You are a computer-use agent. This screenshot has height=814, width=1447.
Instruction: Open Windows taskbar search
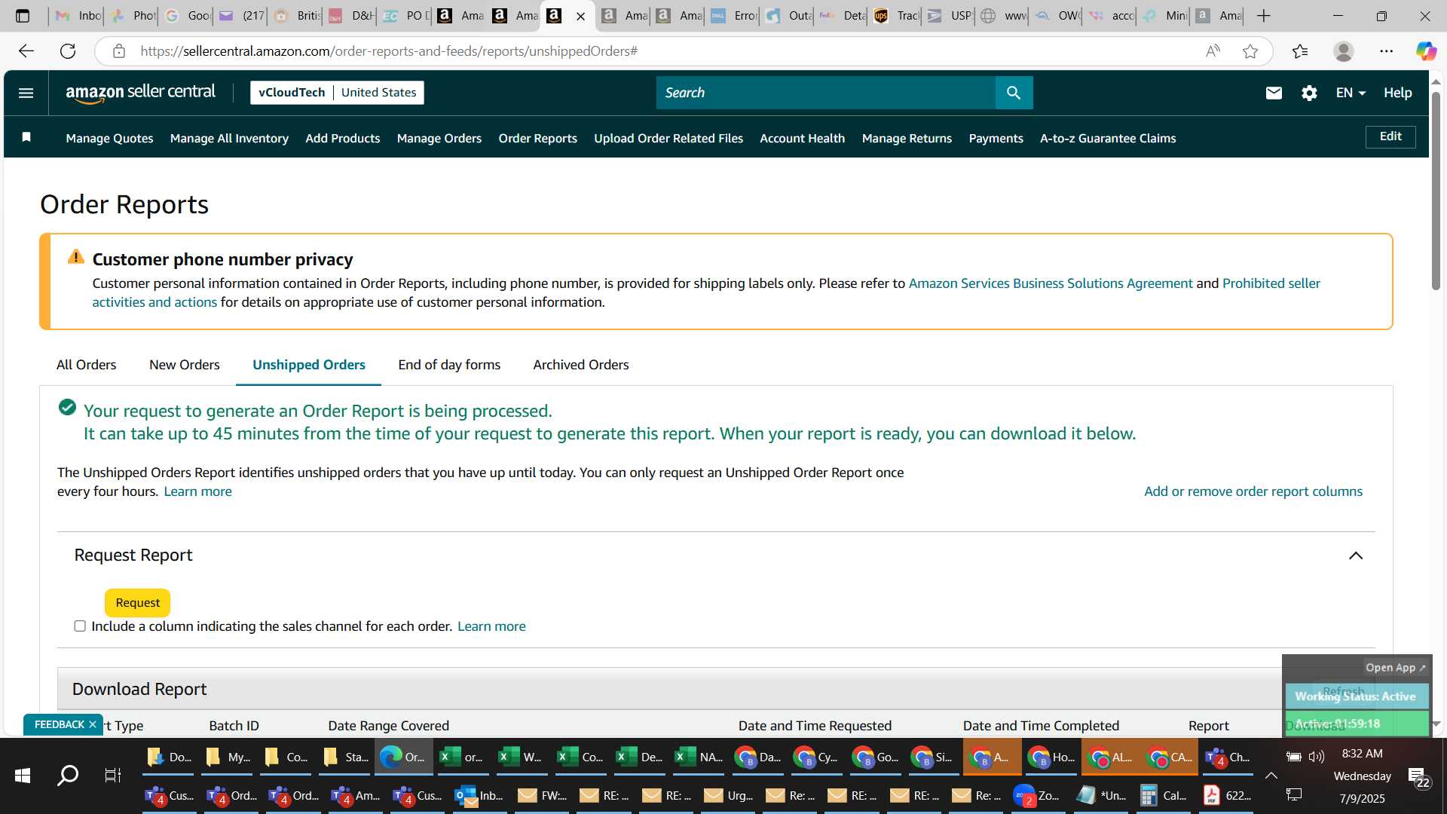pyautogui.click(x=68, y=775)
